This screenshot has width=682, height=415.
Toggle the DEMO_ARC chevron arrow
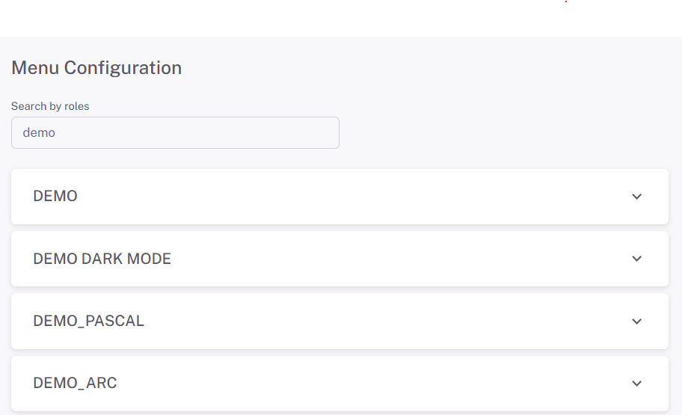(x=636, y=384)
